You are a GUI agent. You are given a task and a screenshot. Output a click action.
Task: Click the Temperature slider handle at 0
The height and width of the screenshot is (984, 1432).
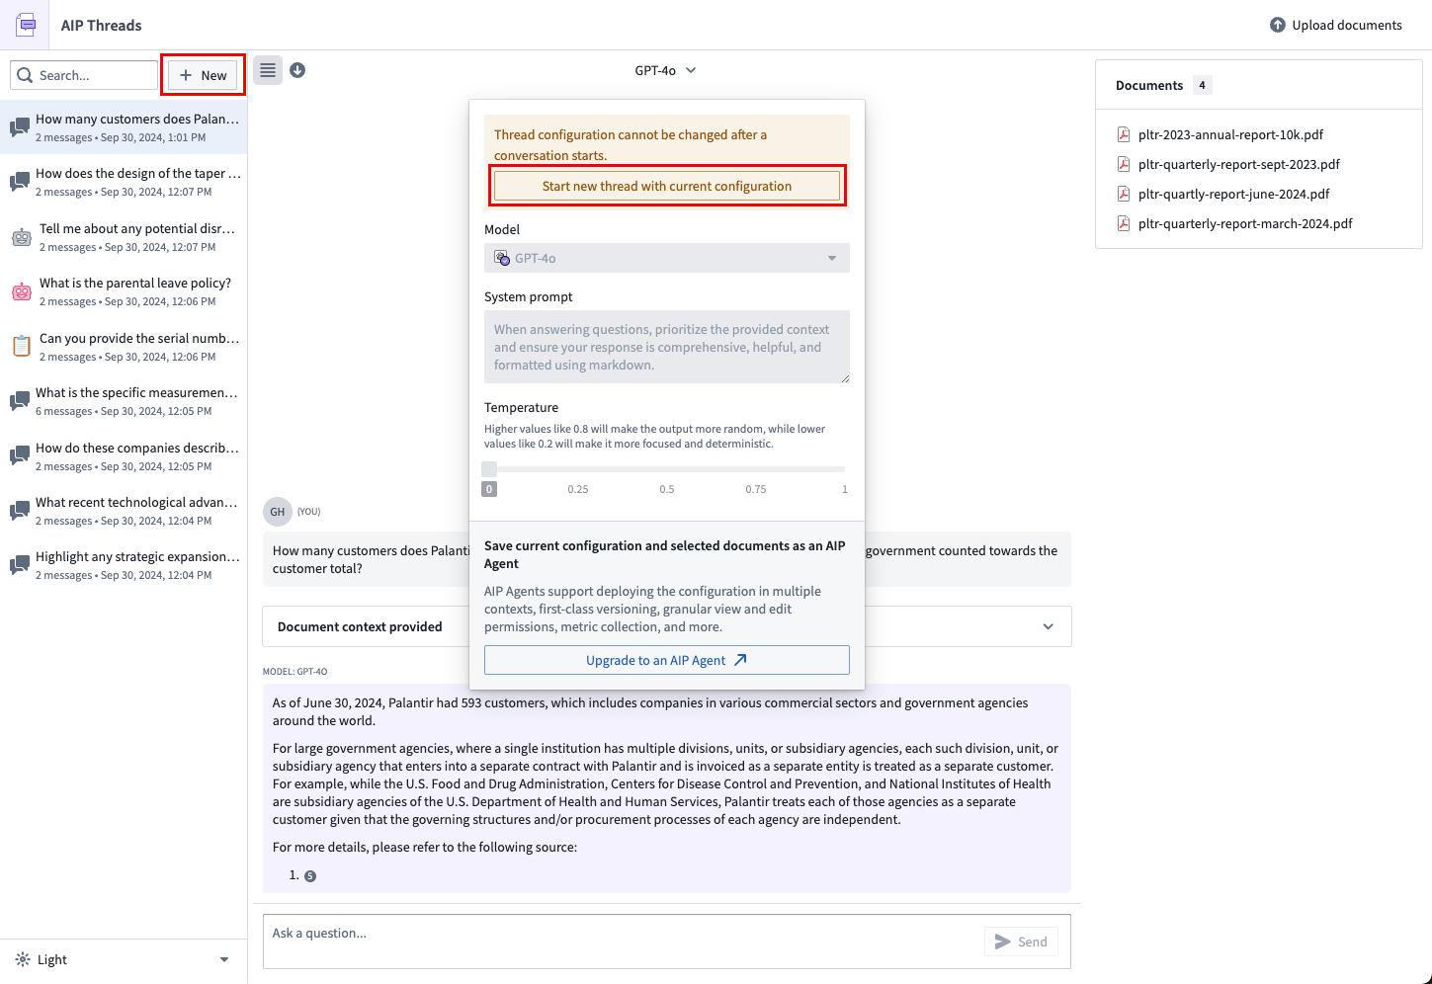(489, 469)
